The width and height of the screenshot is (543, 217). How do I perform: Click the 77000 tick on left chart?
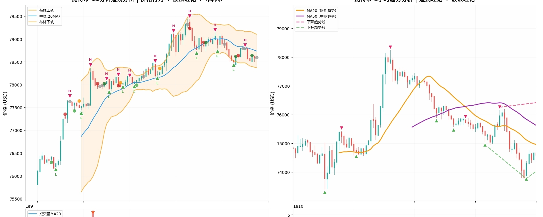[x=16, y=130]
